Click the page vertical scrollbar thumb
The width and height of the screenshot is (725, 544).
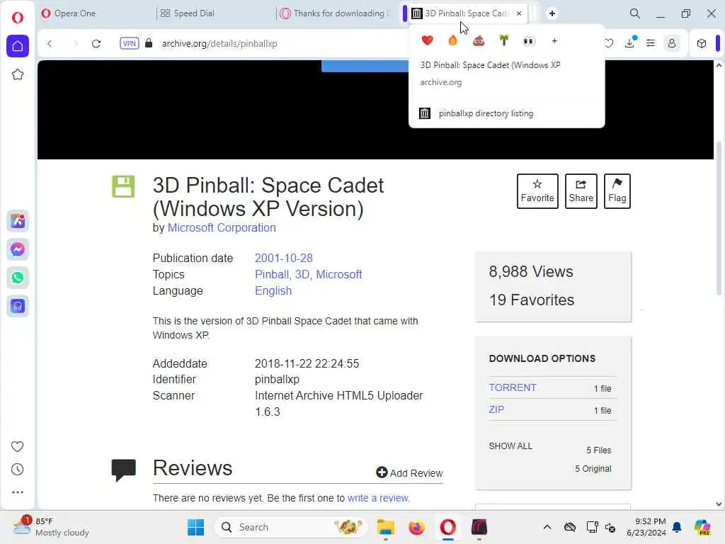719,217
